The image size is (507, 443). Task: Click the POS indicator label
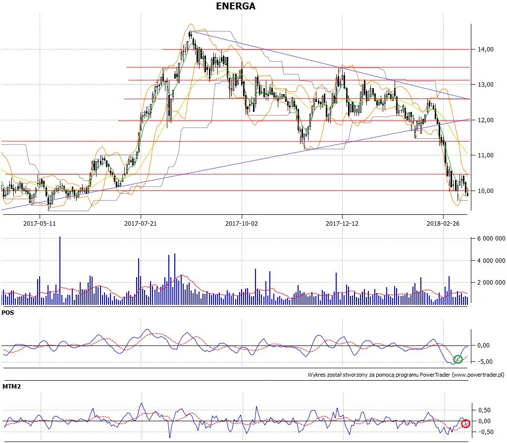pos(8,313)
